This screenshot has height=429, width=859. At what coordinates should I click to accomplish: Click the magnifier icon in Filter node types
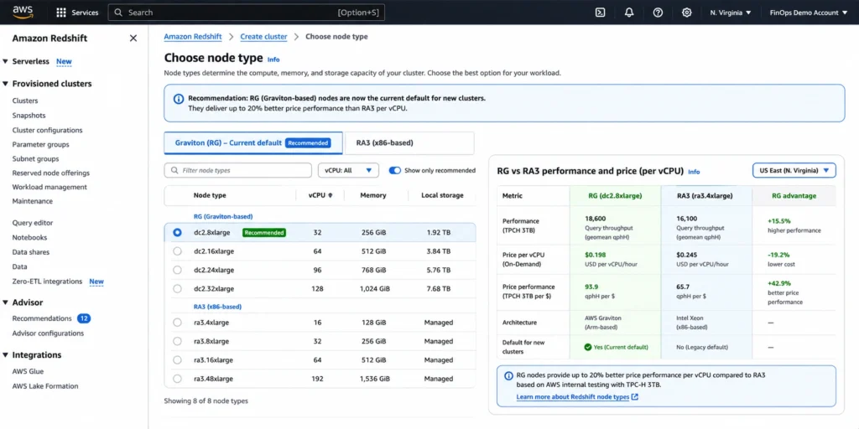174,171
